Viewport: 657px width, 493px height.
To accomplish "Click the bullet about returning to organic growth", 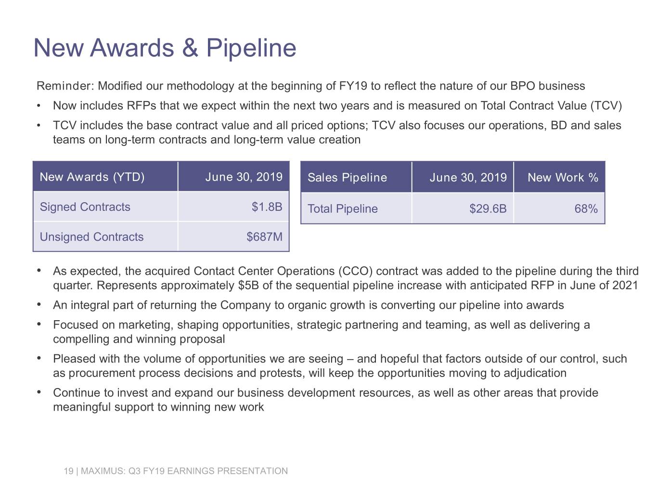I will pyautogui.click(x=308, y=305).
